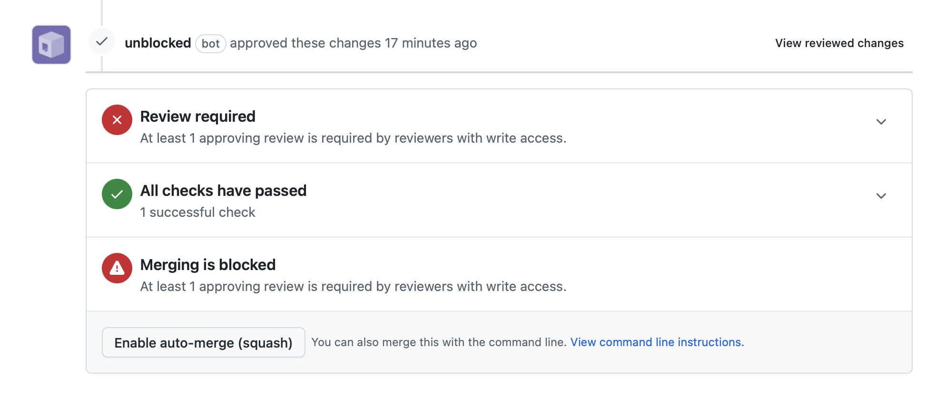Collapse the successful check details chevron
The height and width of the screenshot is (407, 945).
pyautogui.click(x=881, y=195)
